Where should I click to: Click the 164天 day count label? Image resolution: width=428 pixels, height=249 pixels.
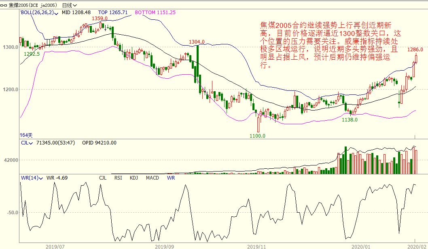(25, 134)
